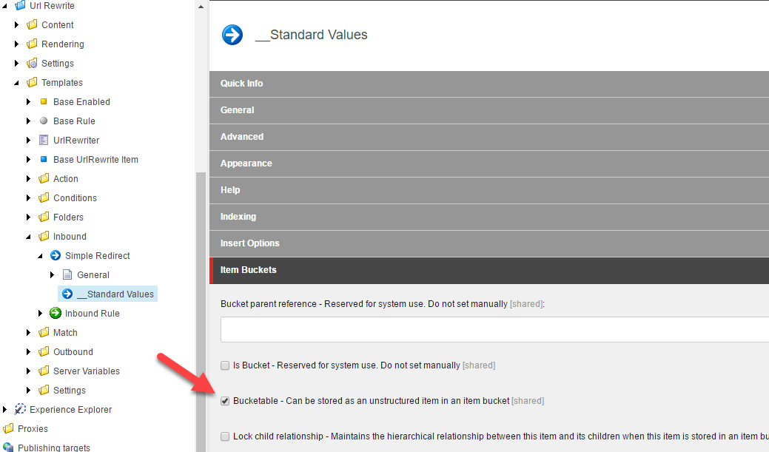Expand the Rendering node arrow

(17, 44)
